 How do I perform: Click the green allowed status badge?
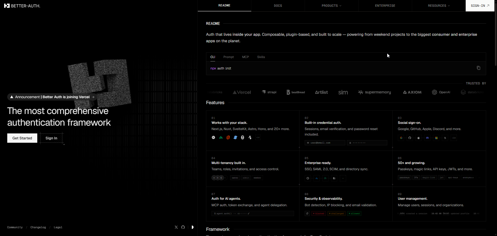tap(354, 213)
